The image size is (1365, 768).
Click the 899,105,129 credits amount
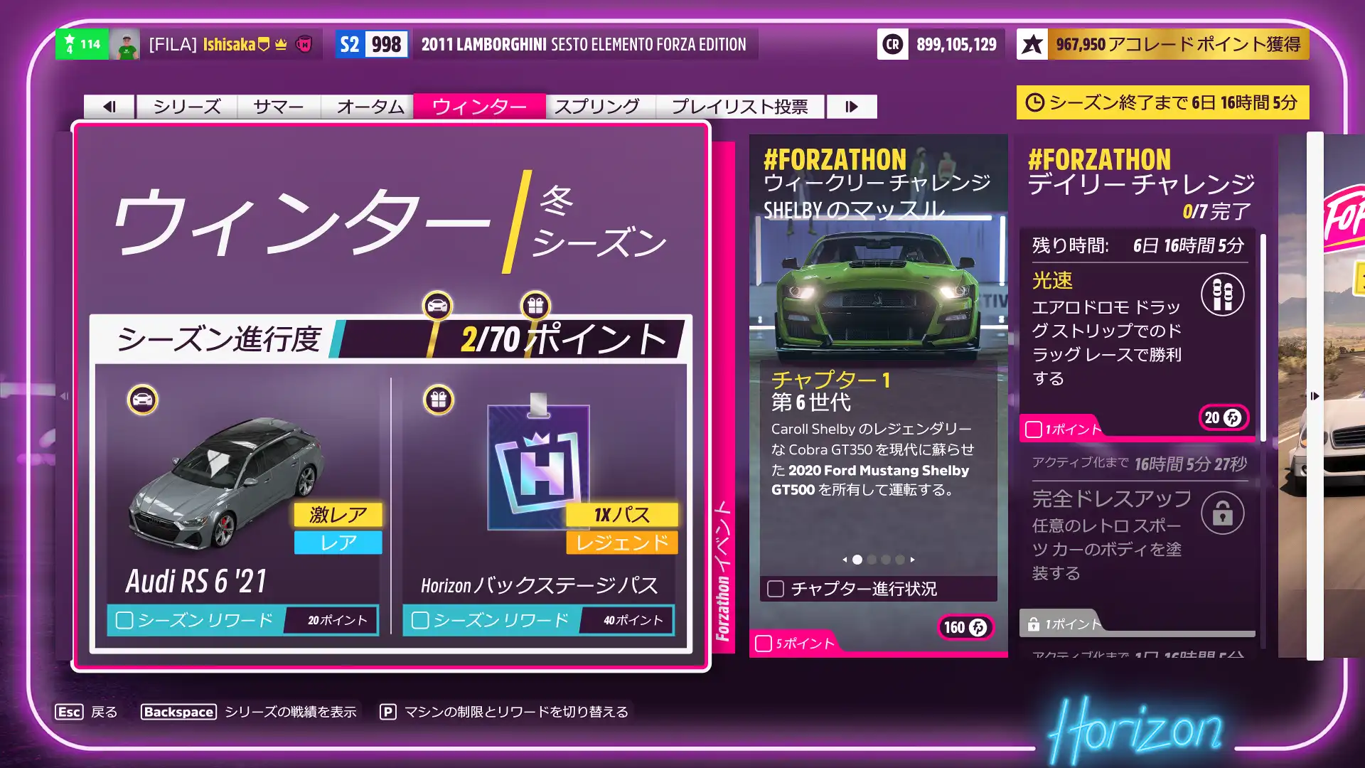(956, 44)
